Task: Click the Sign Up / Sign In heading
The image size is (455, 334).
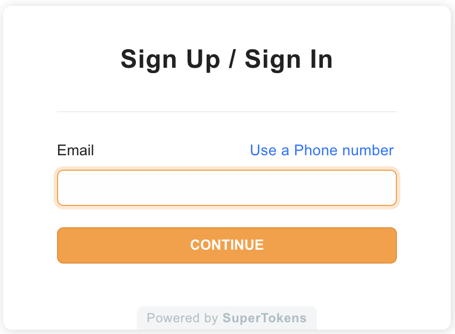Action: click(226, 59)
